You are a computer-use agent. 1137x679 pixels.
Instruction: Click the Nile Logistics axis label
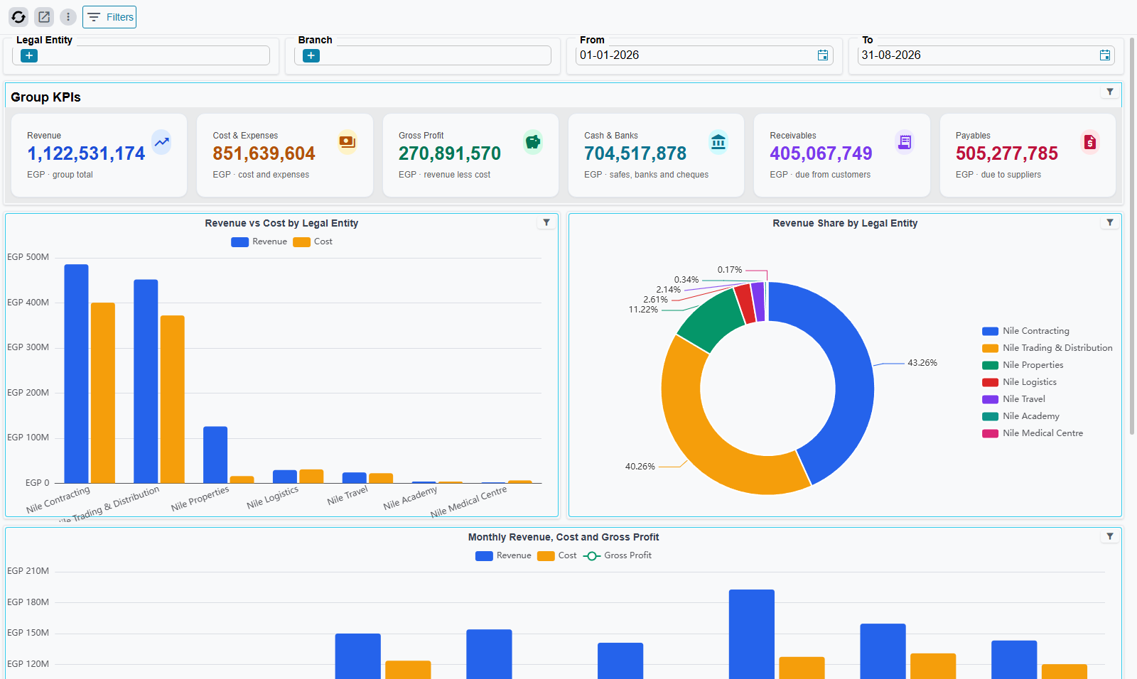[x=273, y=497]
